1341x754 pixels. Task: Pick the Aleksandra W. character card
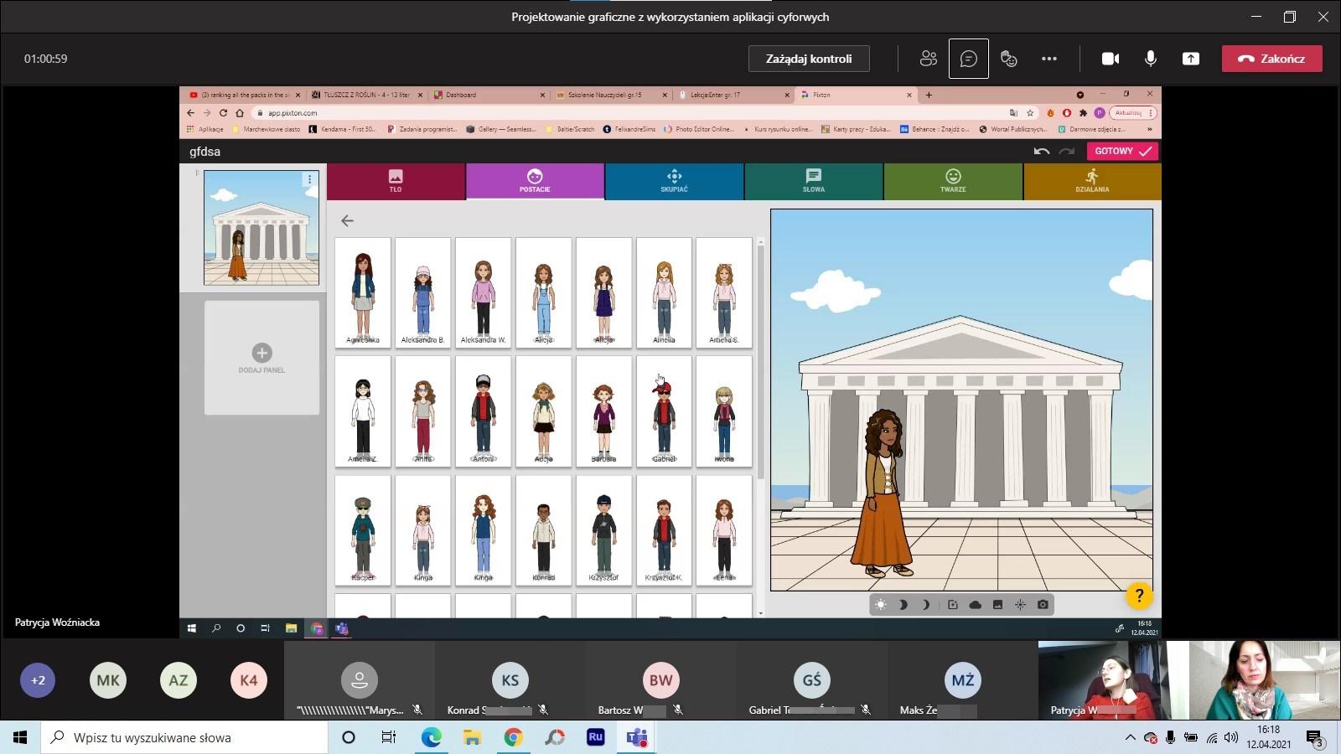[x=484, y=292]
